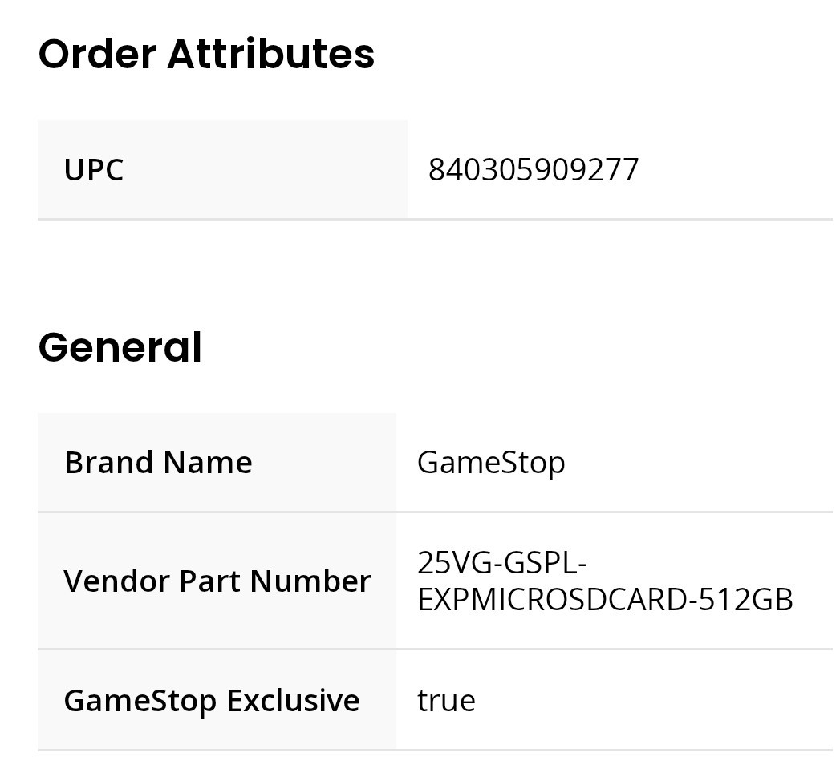Click the word "Attributes" in the heading

pyautogui.click(x=271, y=55)
